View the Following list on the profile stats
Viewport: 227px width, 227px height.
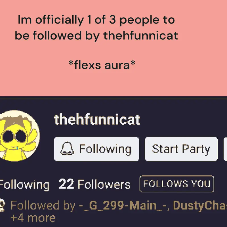[x=24, y=184]
